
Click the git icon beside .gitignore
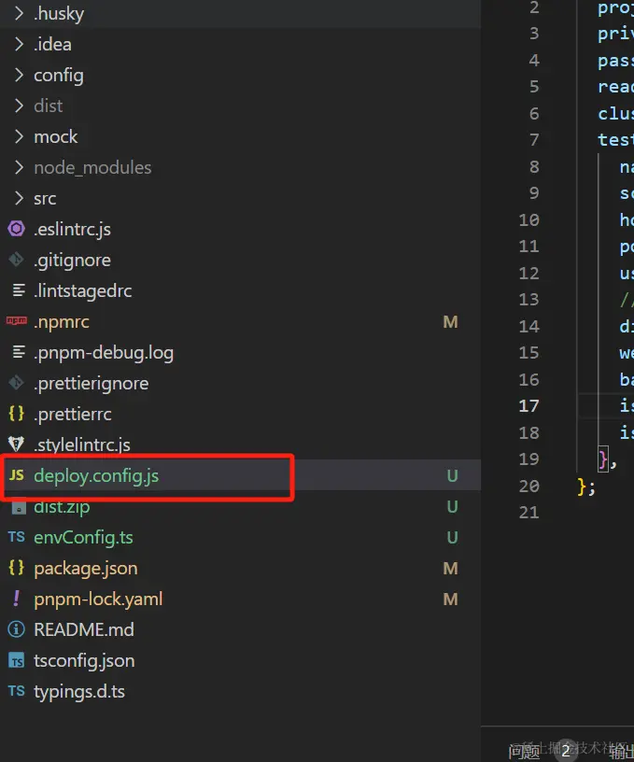(16, 260)
